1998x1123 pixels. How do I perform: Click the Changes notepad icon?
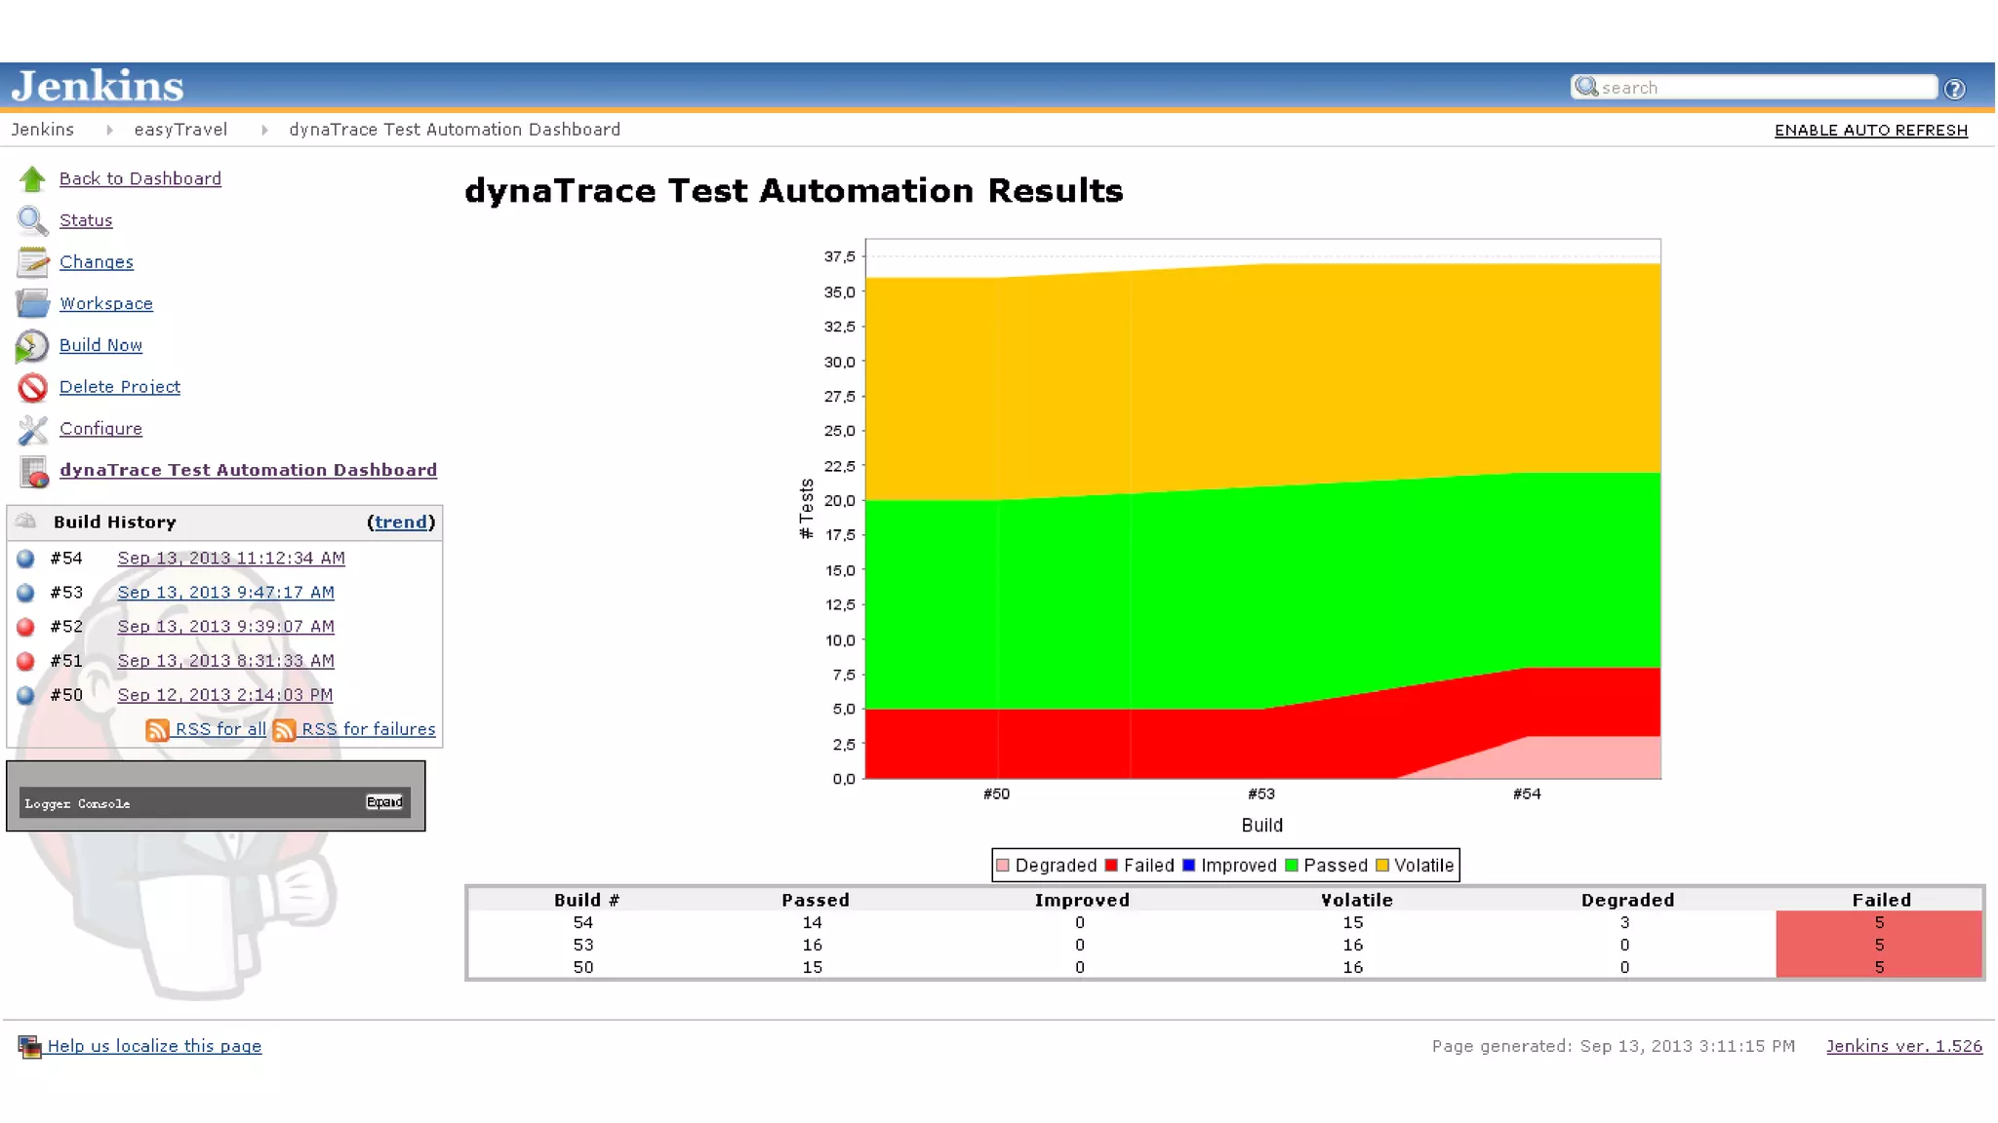[x=32, y=262]
